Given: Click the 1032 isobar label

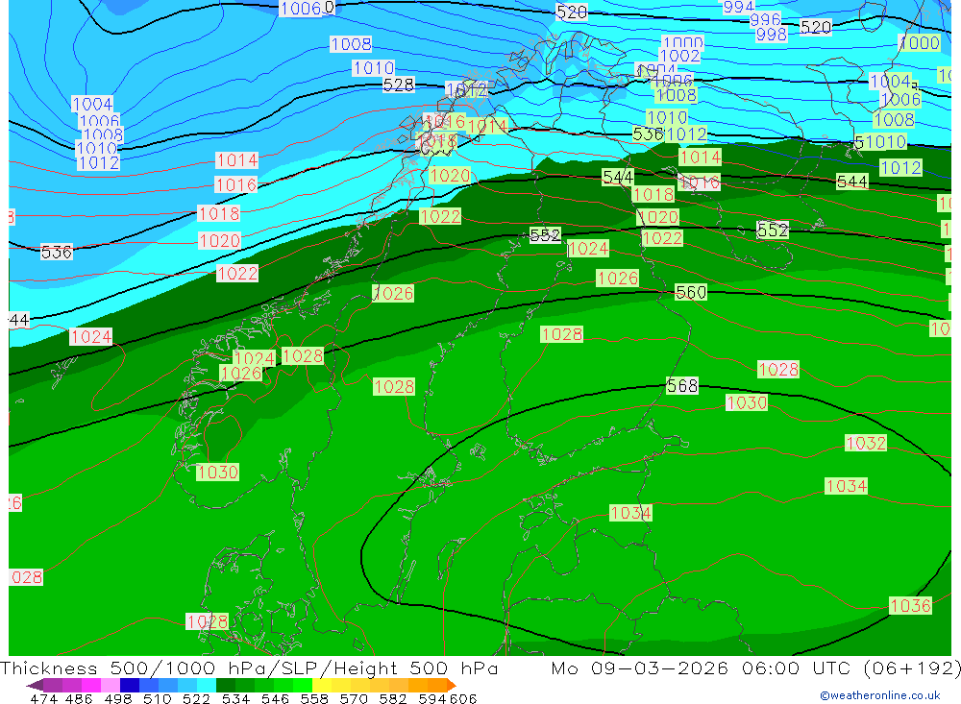Looking at the screenshot, I should pos(866,443).
